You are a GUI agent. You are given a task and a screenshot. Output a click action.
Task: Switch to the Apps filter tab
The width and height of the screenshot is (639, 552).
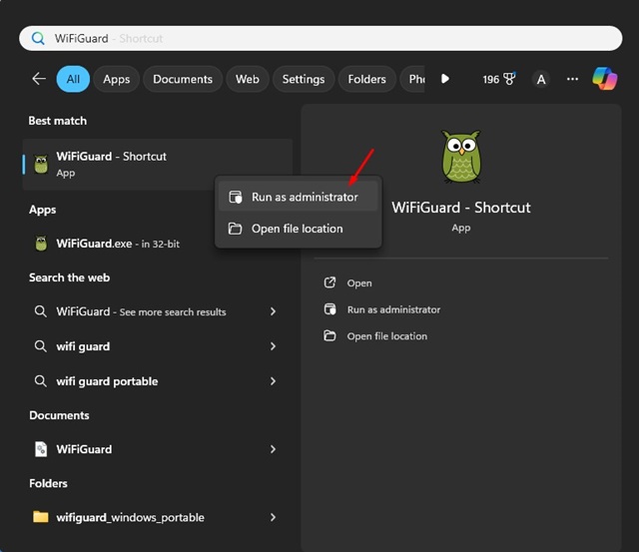pyautogui.click(x=117, y=79)
